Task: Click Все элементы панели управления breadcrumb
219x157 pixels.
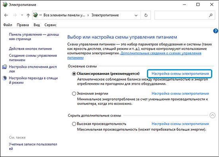Action: pos(64,15)
